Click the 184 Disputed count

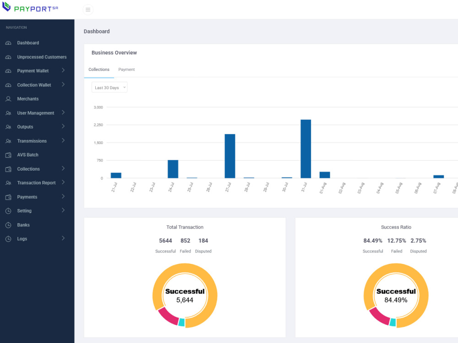point(203,241)
